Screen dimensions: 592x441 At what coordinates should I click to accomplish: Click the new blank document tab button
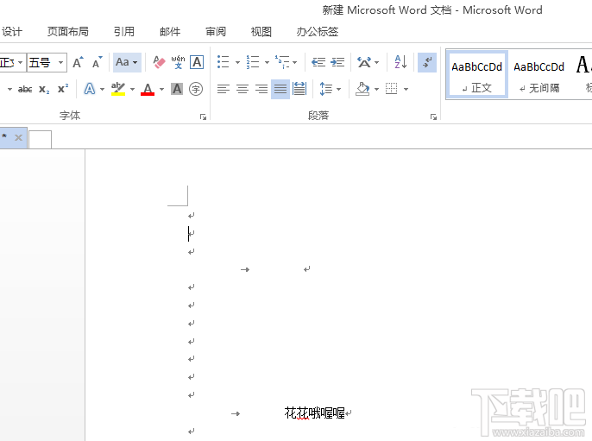pyautogui.click(x=40, y=139)
